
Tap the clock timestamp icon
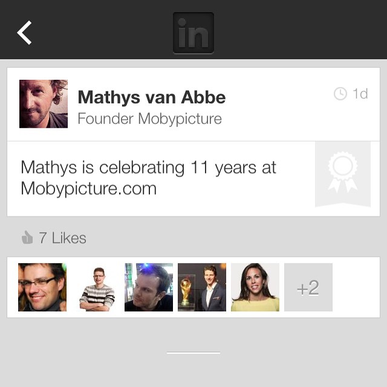pyautogui.click(x=340, y=94)
